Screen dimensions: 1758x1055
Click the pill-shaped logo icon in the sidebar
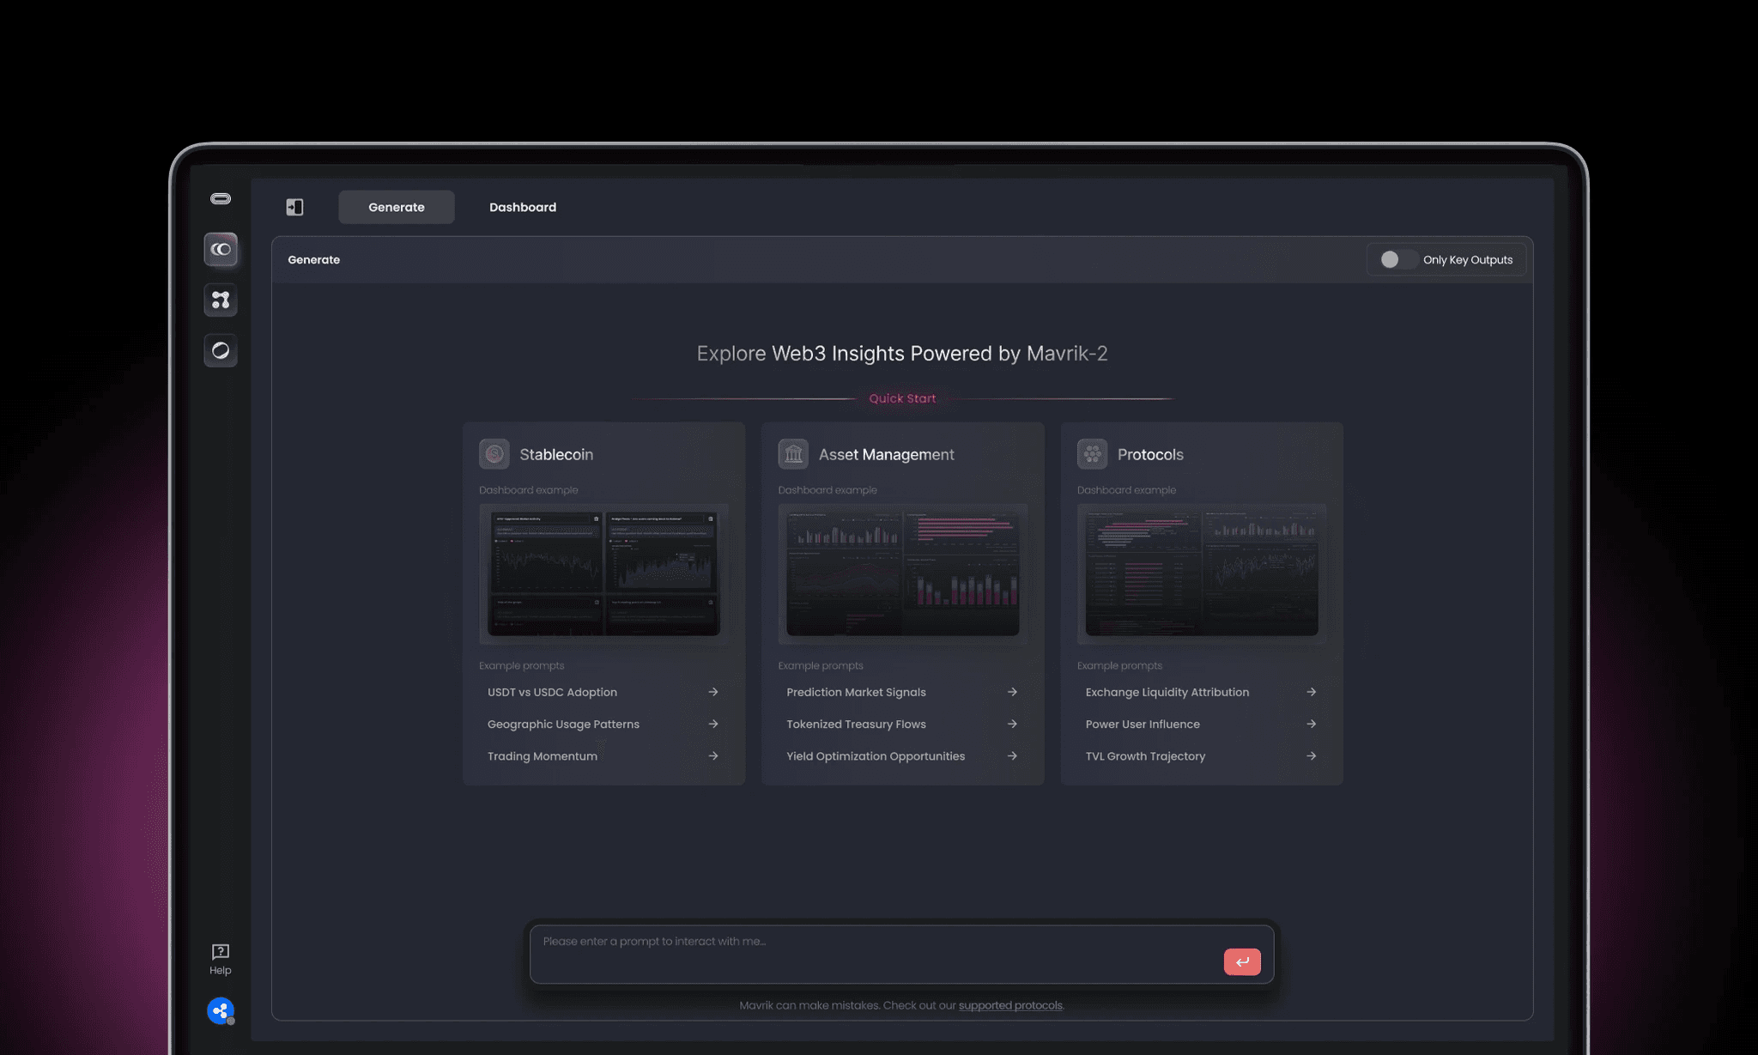(x=221, y=199)
